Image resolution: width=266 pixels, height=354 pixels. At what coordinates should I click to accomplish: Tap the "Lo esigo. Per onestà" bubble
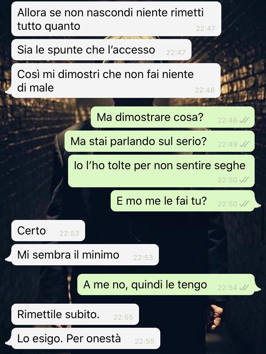click(x=85, y=338)
